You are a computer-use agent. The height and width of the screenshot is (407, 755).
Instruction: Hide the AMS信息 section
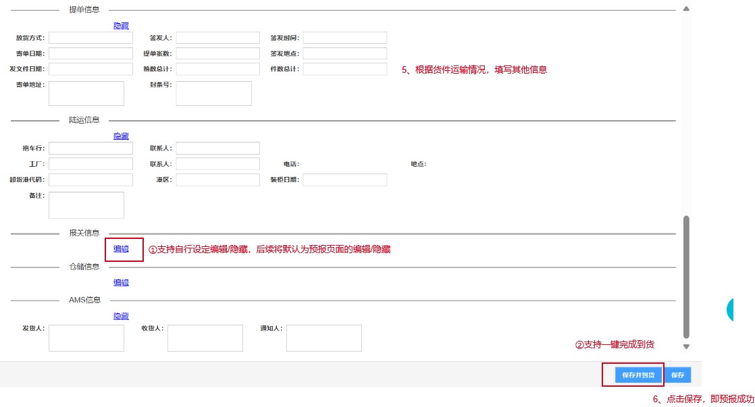[x=121, y=316]
